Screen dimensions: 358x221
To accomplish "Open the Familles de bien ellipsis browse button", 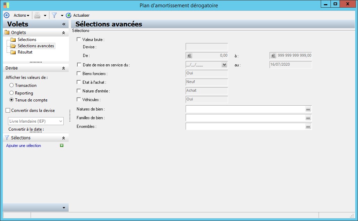I will (308, 118).
